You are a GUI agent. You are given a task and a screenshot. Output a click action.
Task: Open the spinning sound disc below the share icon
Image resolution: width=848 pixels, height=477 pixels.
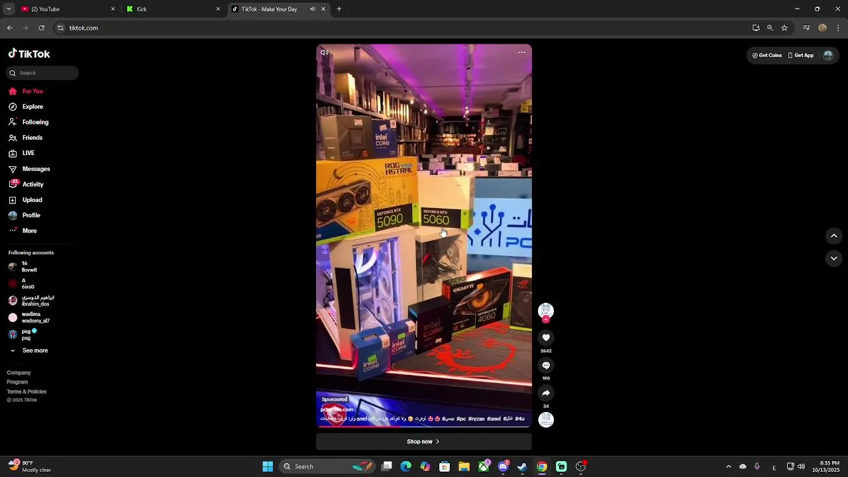tap(546, 419)
